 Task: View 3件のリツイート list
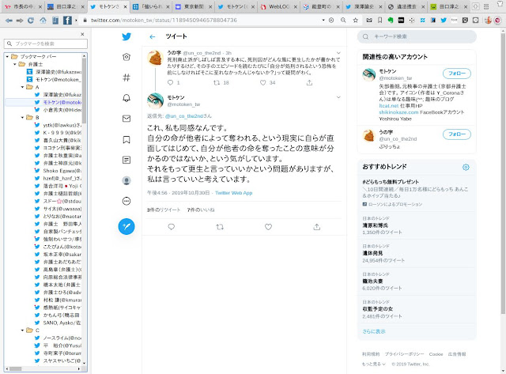tap(164, 210)
